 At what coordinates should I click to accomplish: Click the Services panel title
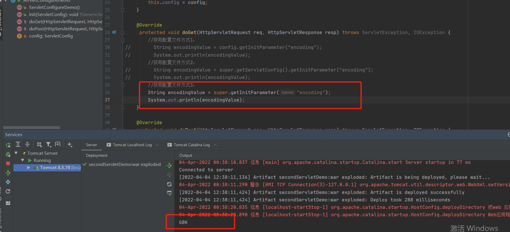pyautogui.click(x=14, y=134)
